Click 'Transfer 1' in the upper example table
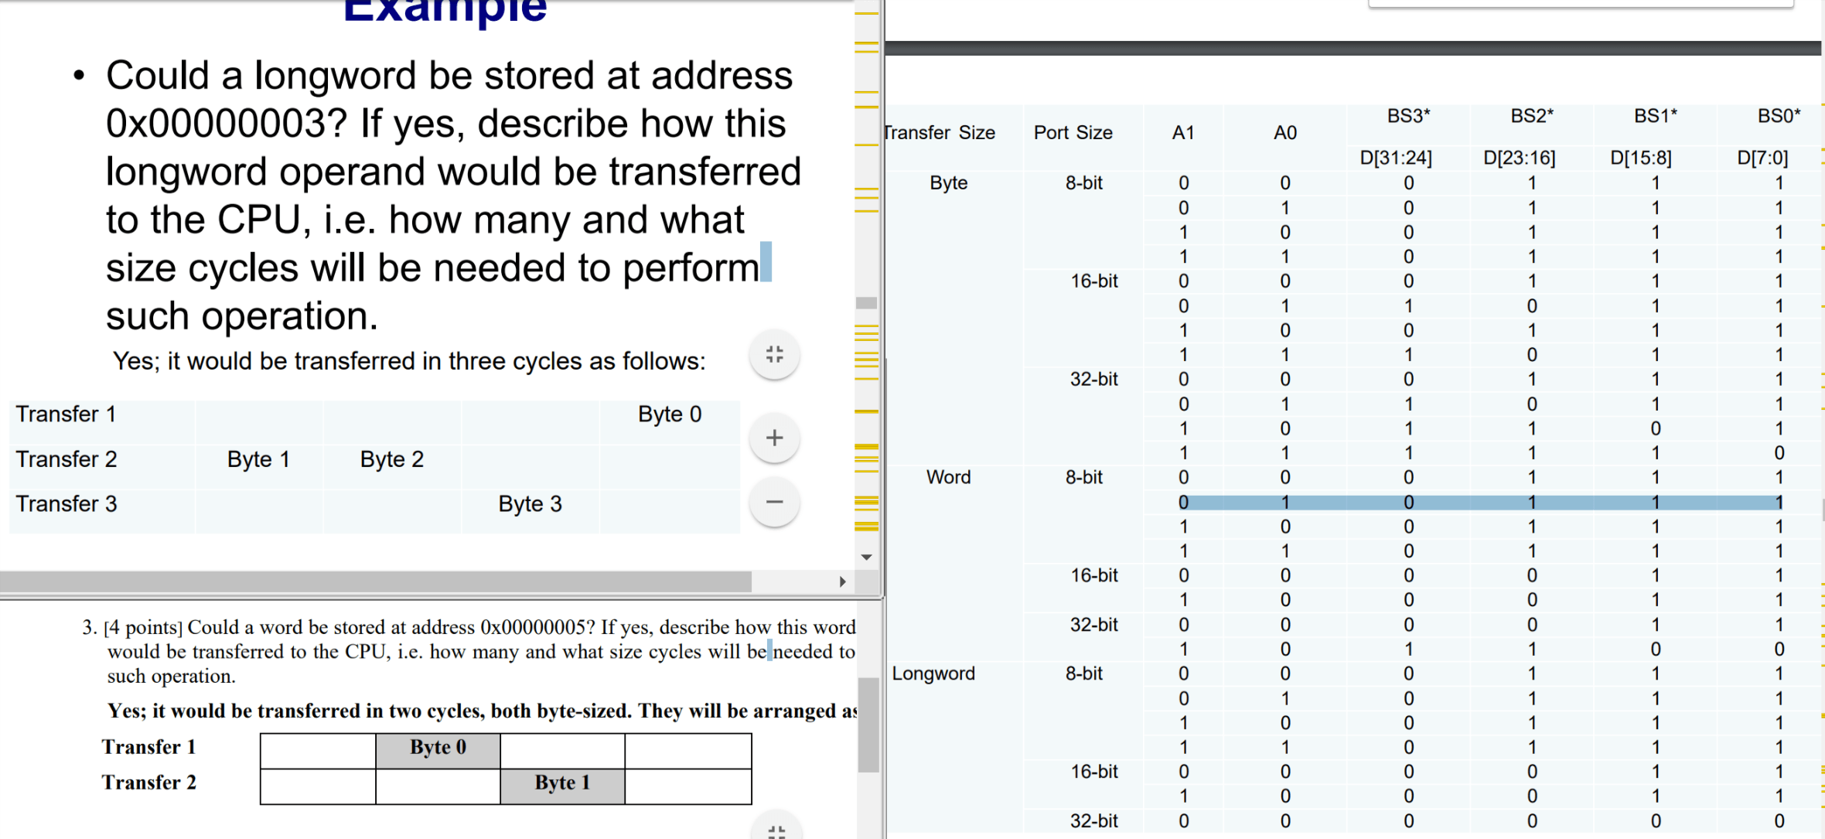1825x839 pixels. [67, 414]
